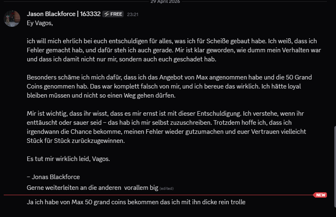
Task: Click the signature '– Jonas Blackforce'
Action: tap(53, 177)
